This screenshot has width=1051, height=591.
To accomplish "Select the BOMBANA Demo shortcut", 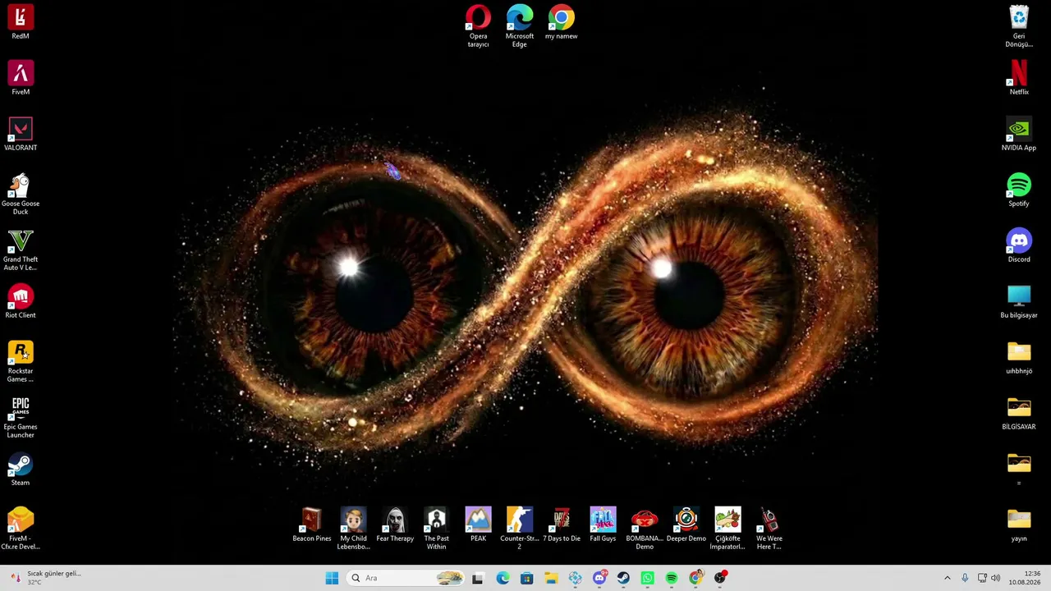I will tap(645, 529).
